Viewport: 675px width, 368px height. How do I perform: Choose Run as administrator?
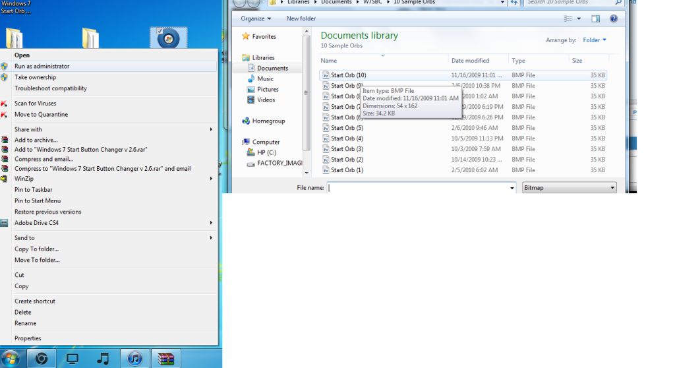click(x=109, y=67)
